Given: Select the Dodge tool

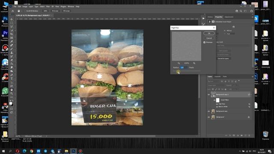Looking at the screenshot, I should pos(12,71).
